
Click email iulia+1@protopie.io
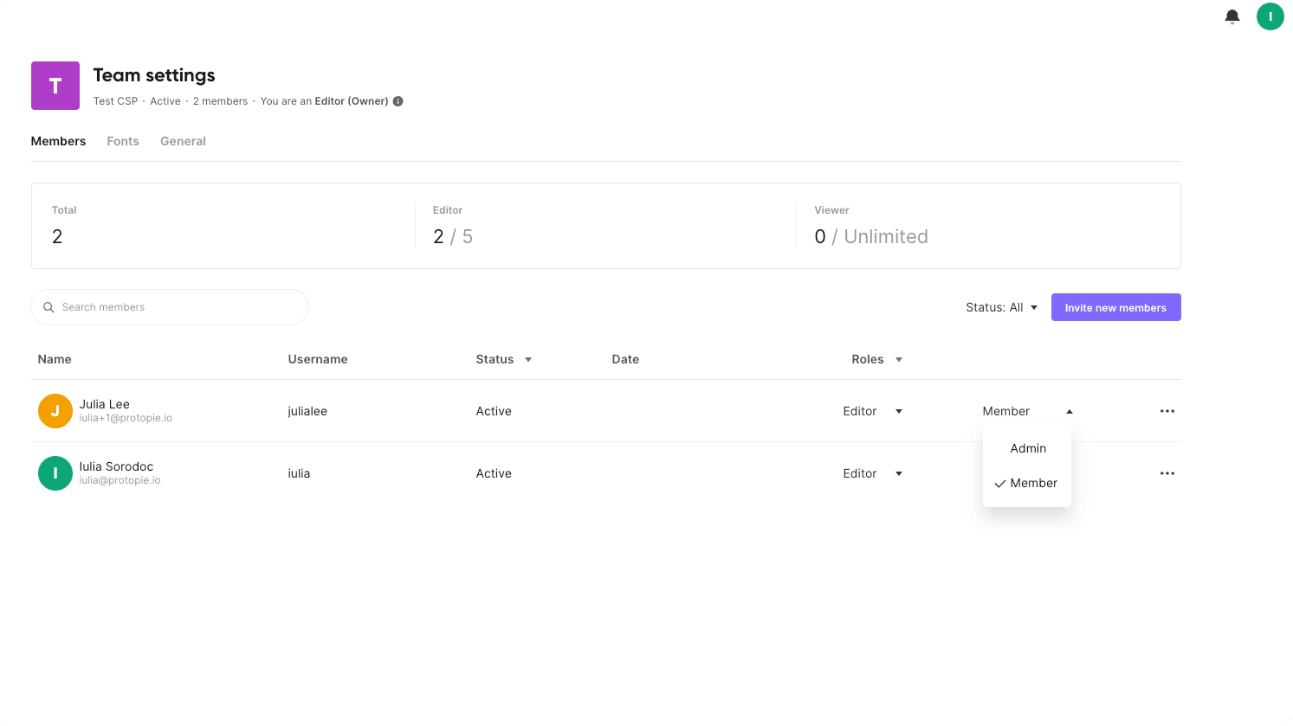126,418
